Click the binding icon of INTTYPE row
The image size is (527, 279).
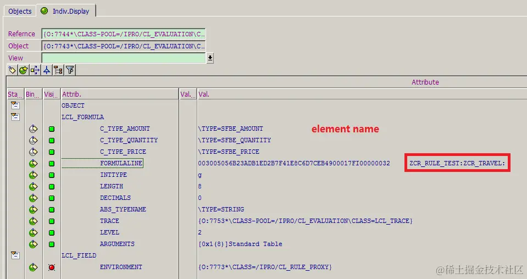pos(33,175)
